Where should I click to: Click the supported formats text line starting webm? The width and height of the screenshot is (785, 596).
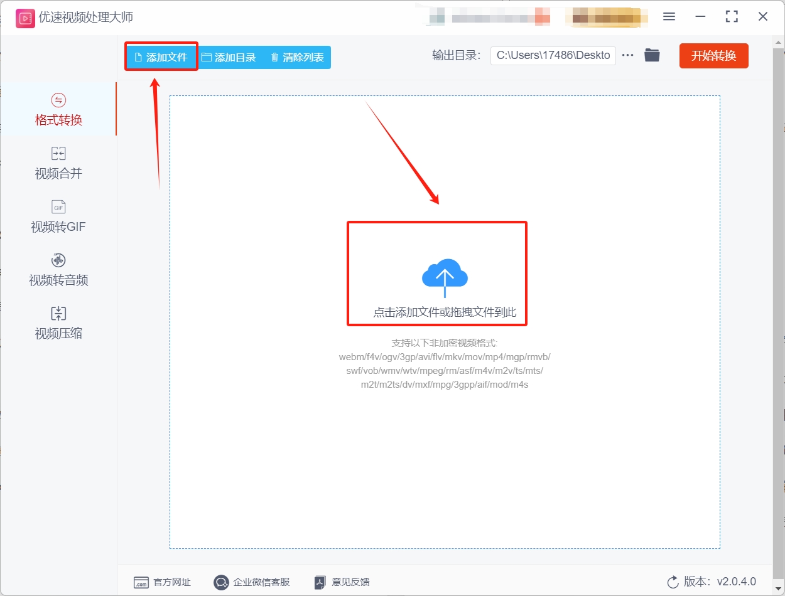pos(445,357)
